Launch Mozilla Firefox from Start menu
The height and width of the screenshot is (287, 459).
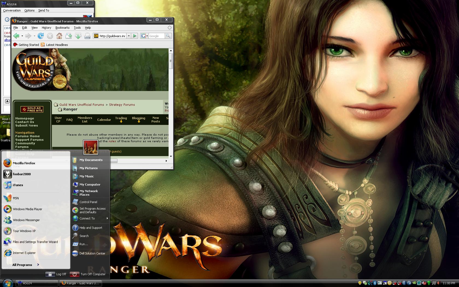click(36, 163)
